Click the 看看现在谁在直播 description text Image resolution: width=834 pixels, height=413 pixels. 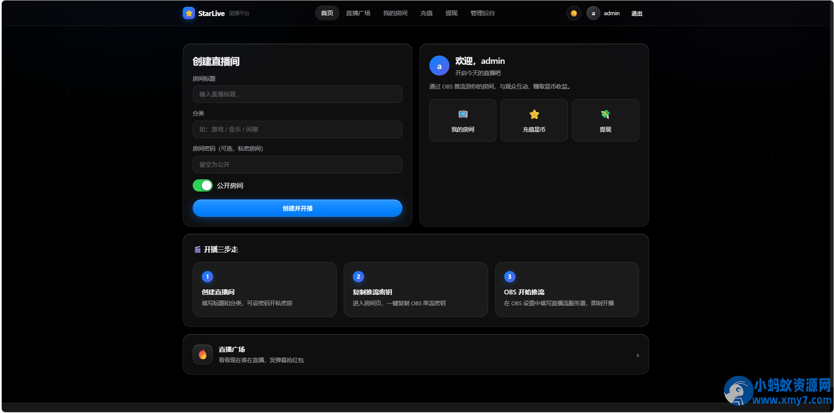261,360
